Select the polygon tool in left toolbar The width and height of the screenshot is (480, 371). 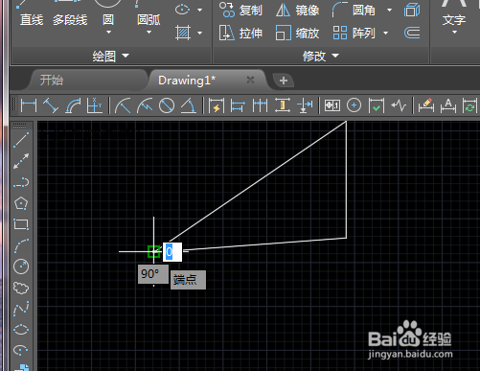(x=21, y=203)
